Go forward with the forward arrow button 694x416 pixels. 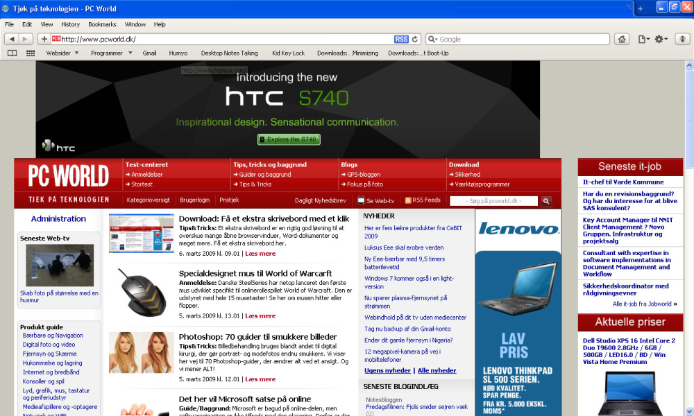pos(25,39)
